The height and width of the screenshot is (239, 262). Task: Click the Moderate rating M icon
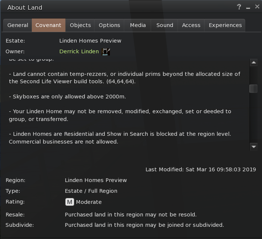70,202
